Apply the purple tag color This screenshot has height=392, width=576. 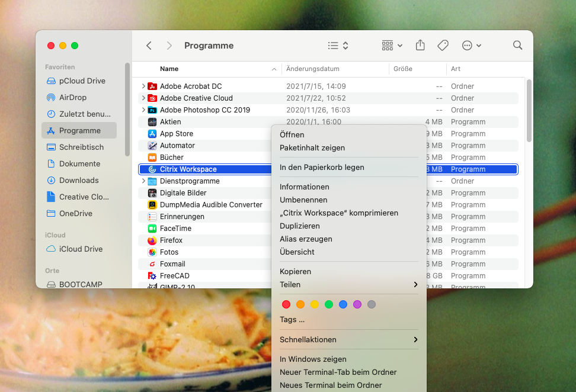(357, 304)
